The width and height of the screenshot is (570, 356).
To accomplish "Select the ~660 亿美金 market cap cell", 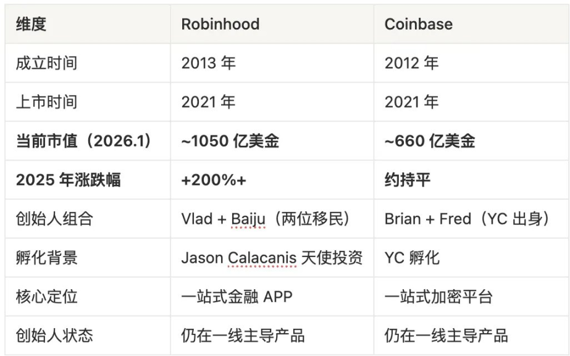I will pos(430,141).
